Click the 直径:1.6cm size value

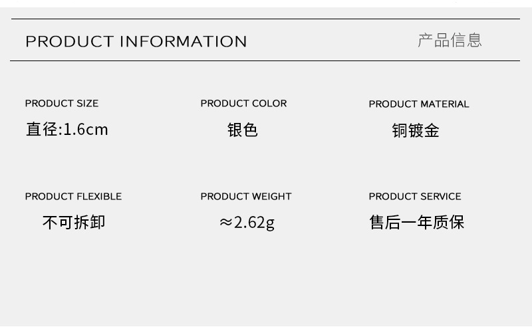tap(67, 130)
